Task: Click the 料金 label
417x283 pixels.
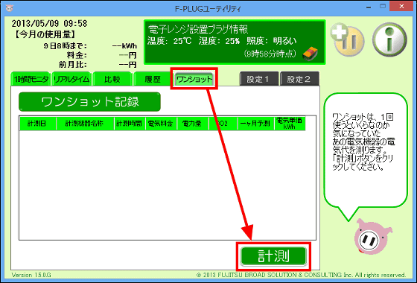Action: pos(77,55)
